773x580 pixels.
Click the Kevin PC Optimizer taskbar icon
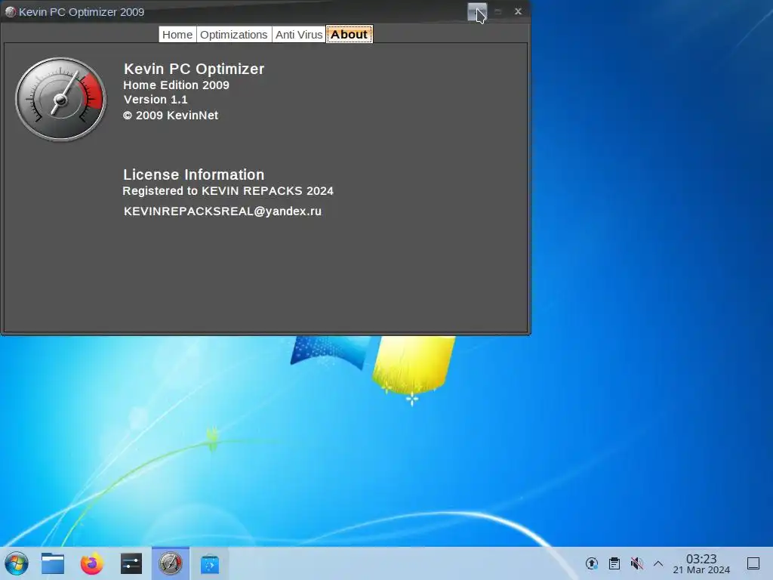(171, 563)
